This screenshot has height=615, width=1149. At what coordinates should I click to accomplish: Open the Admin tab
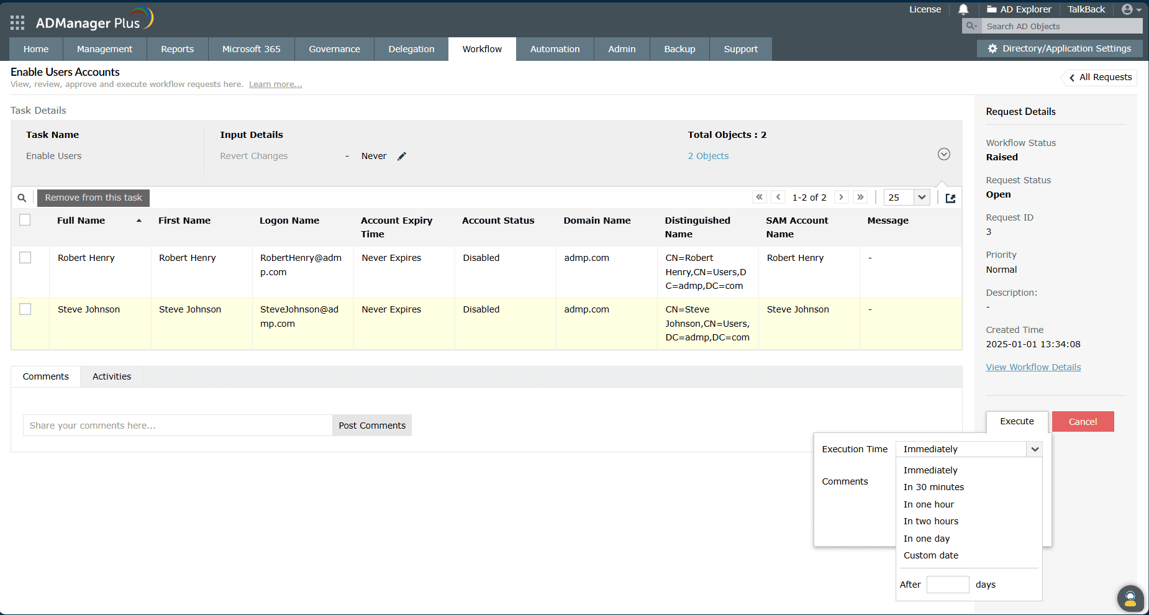coord(622,49)
